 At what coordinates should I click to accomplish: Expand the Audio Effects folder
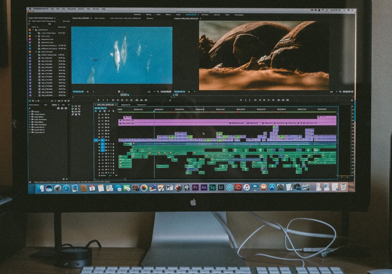[30, 117]
